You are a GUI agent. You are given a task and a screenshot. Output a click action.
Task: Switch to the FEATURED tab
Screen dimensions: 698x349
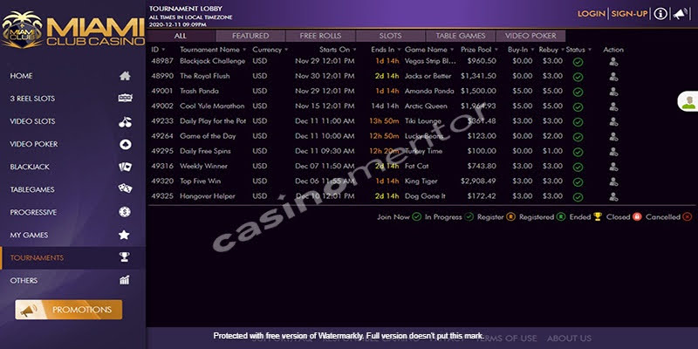point(250,36)
